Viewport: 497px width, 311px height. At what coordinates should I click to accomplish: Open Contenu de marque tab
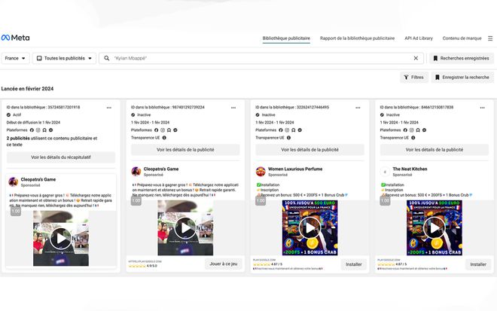tap(462, 38)
